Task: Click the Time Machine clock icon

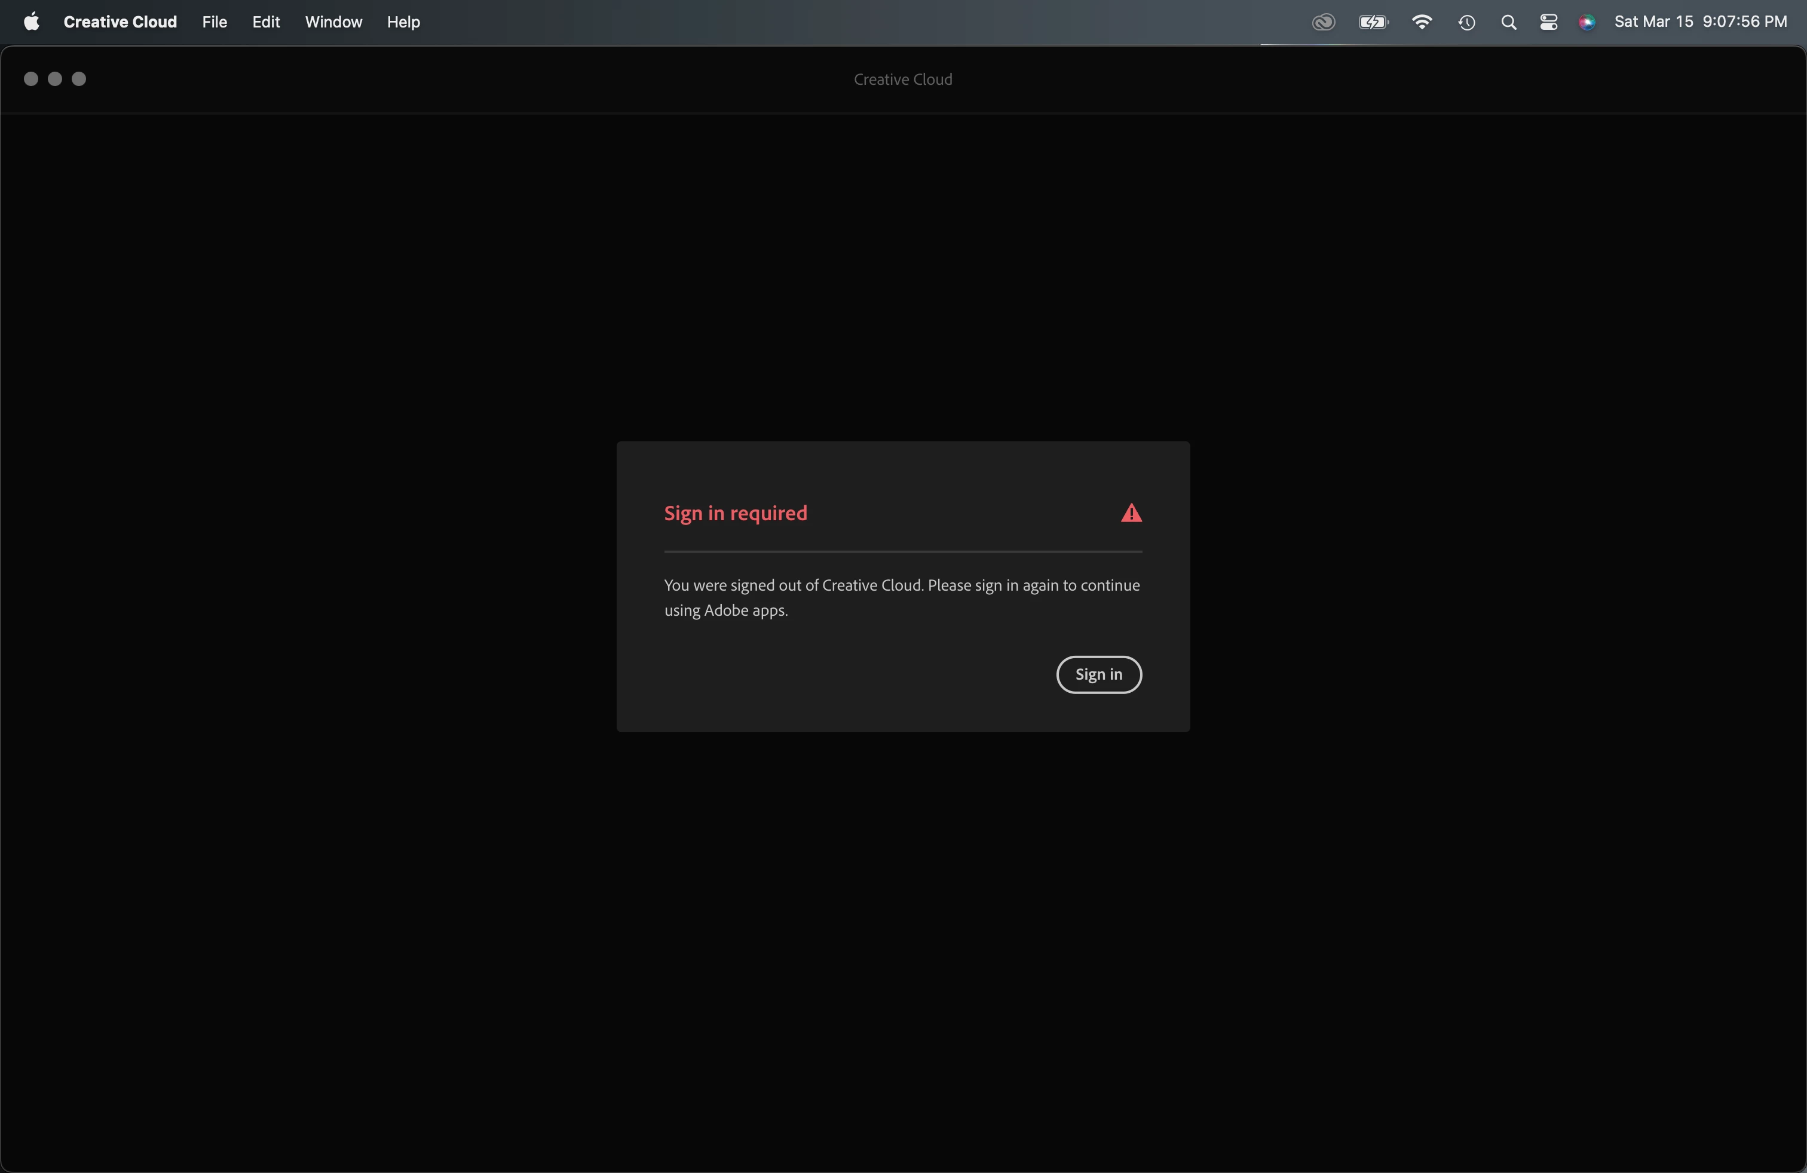Action: click(1466, 22)
